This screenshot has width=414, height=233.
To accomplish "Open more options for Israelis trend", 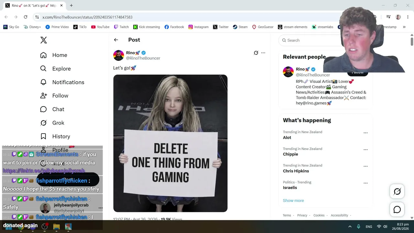I will coord(365,183).
